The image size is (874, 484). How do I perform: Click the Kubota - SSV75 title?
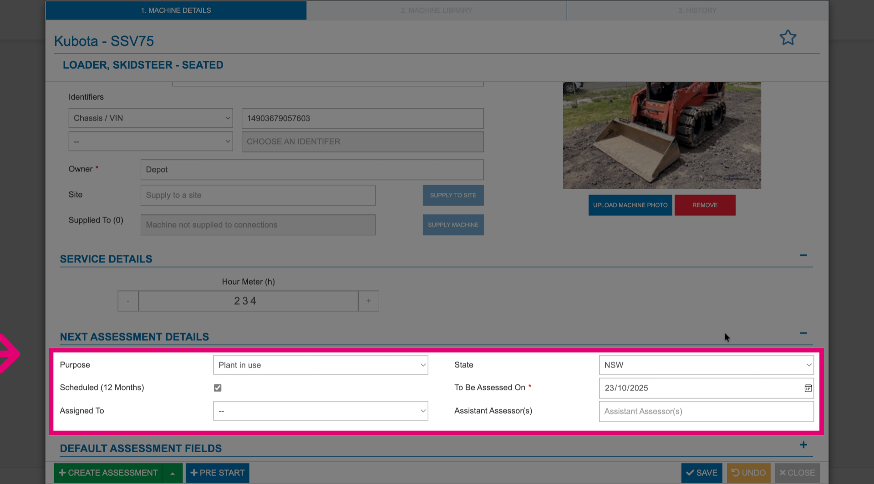click(x=104, y=41)
